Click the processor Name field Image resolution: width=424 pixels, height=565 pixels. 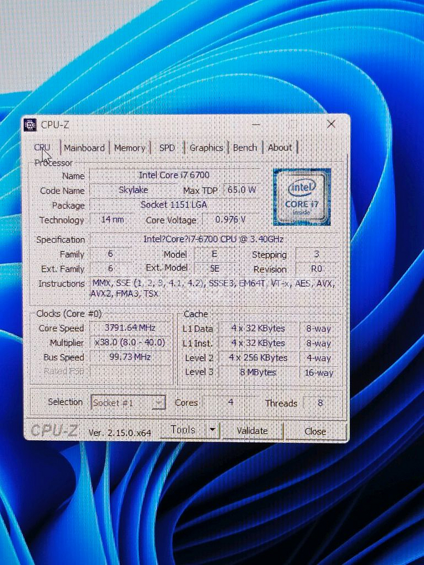(x=174, y=176)
